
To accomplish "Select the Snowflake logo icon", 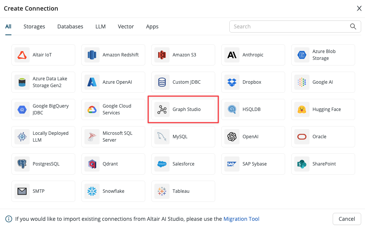I will (92, 191).
